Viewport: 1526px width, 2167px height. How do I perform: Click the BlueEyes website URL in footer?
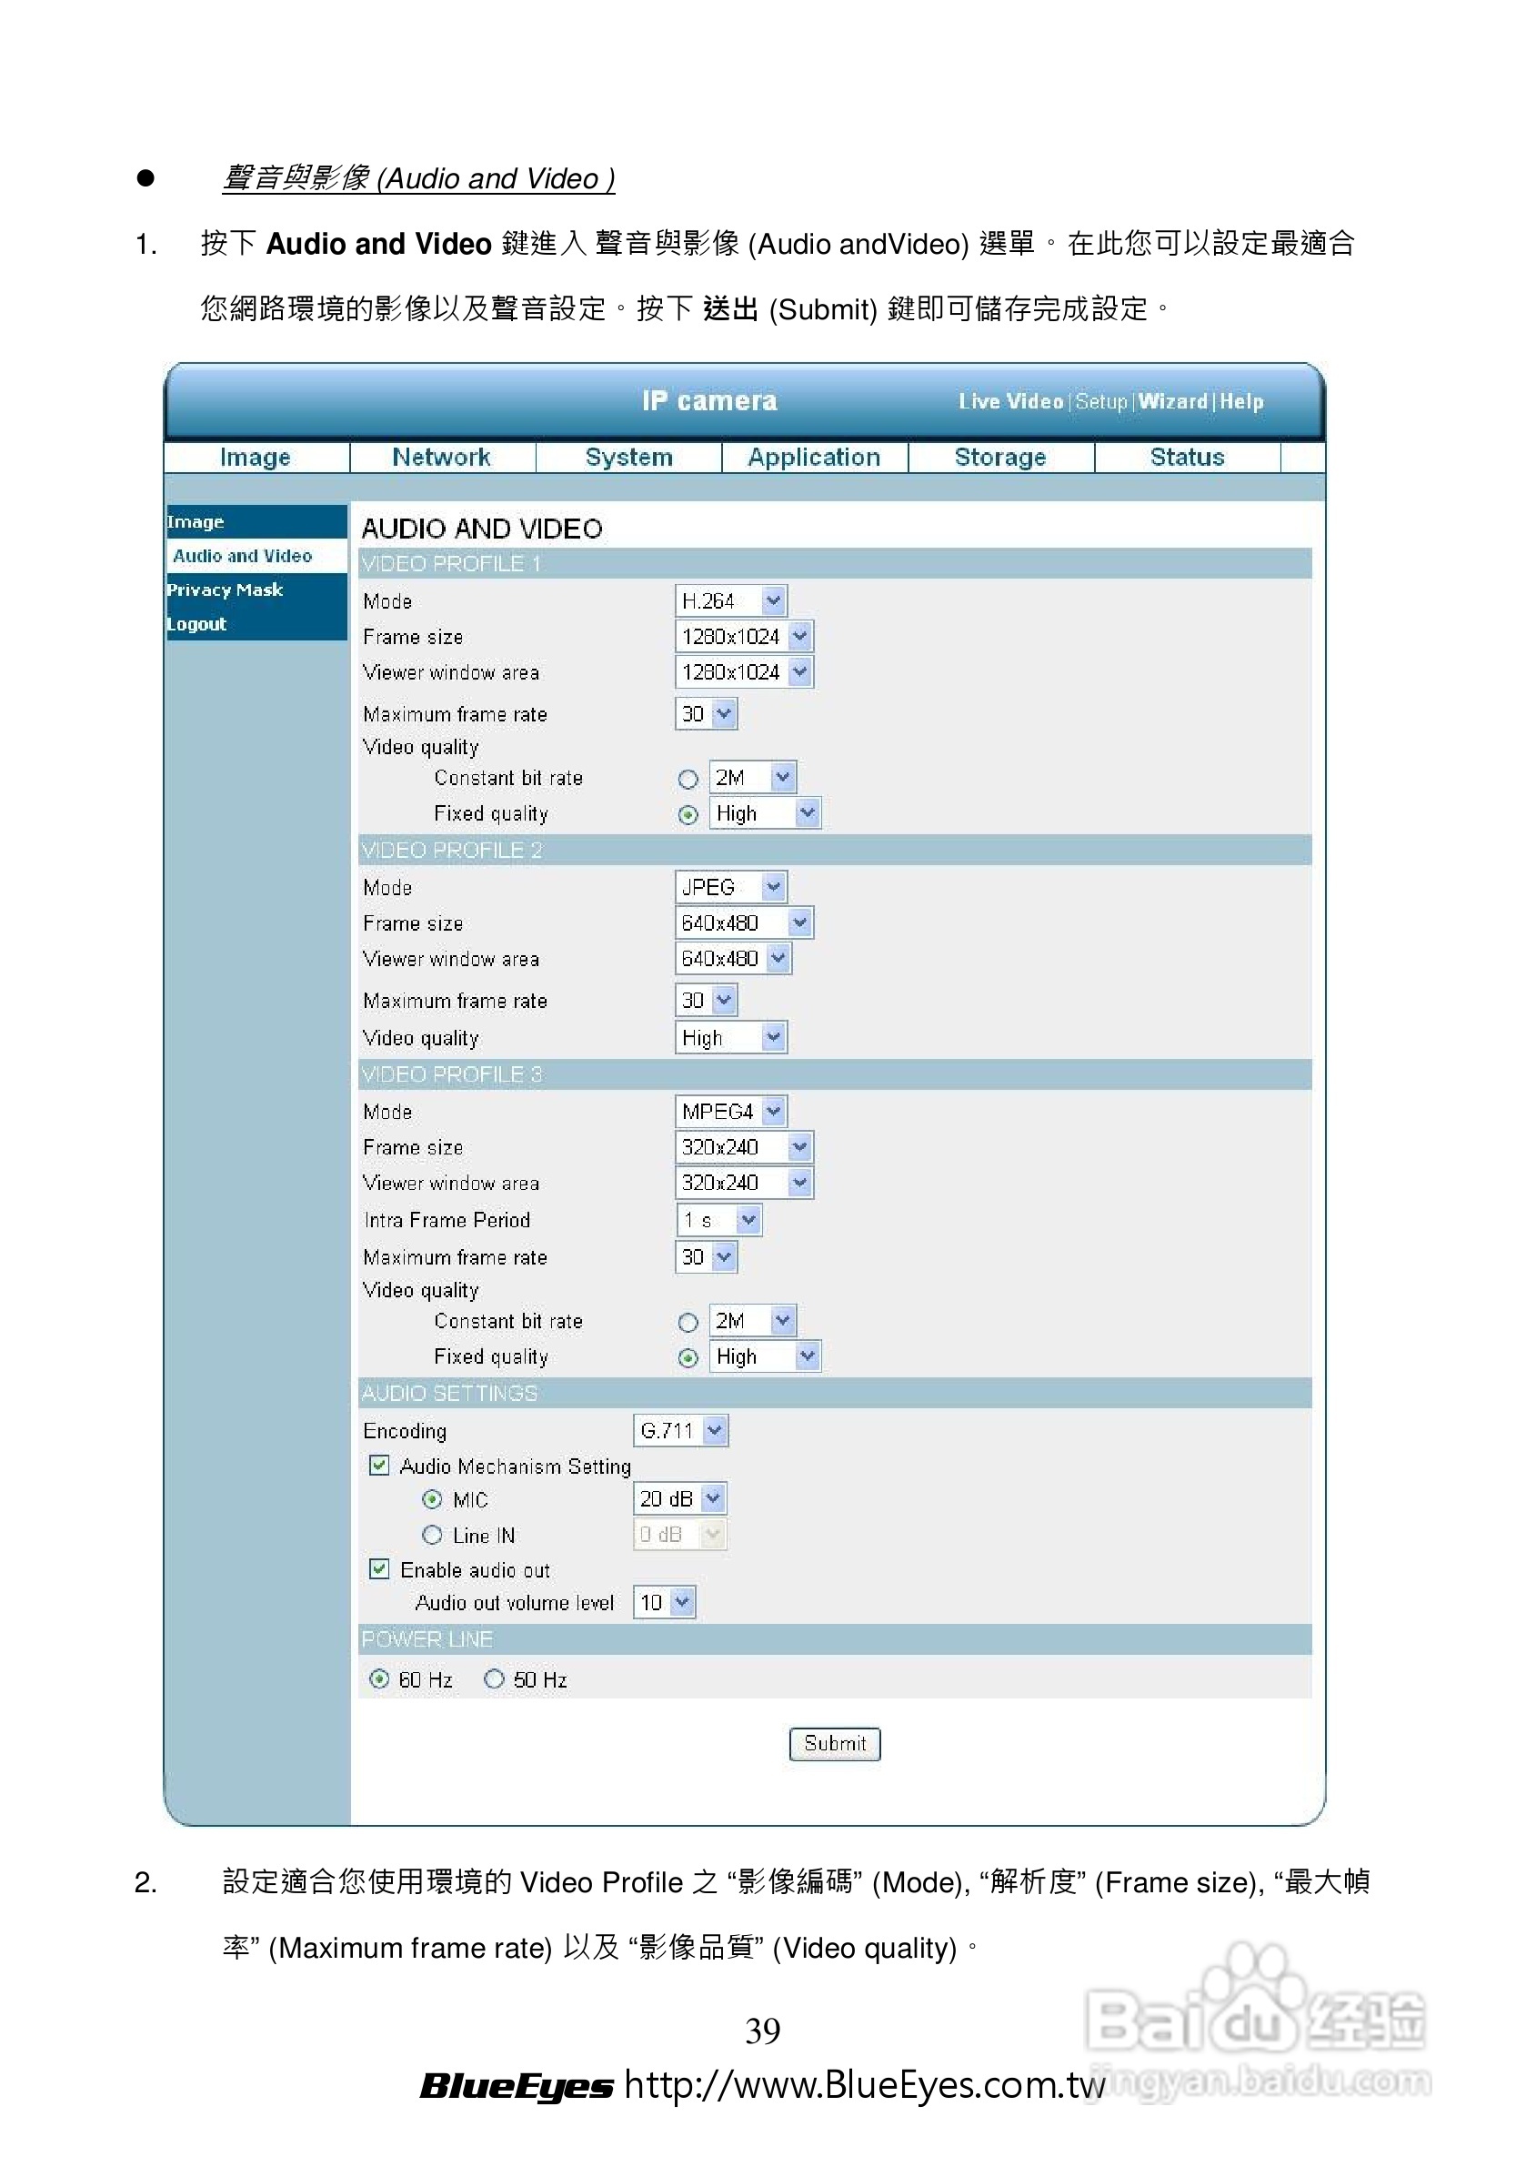pyautogui.click(x=865, y=2085)
